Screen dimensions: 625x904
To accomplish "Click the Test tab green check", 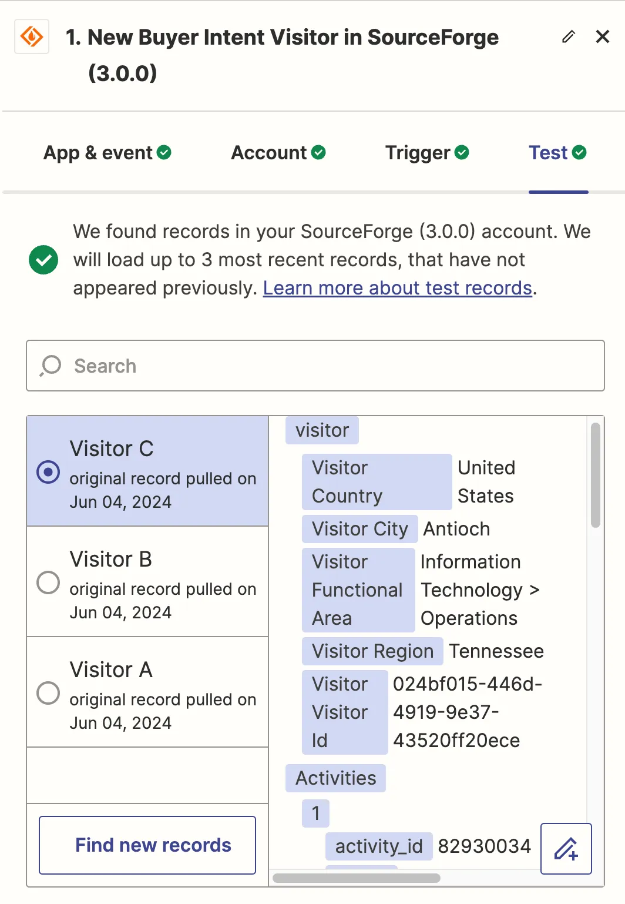I will point(579,153).
